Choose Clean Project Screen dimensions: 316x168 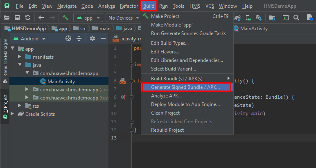point(187,113)
